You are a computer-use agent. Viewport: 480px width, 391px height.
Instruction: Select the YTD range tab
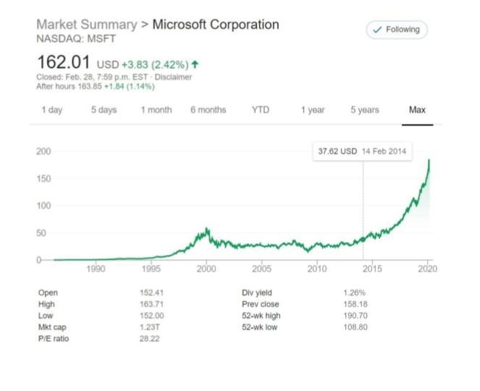[x=260, y=110]
